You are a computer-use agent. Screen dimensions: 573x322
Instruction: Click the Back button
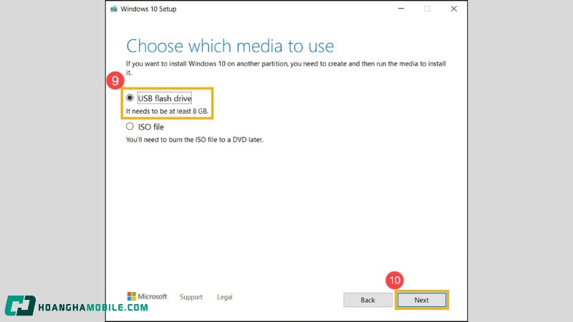tap(367, 300)
